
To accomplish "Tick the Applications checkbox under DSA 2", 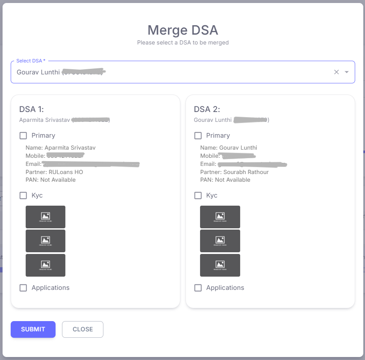I will (198, 288).
